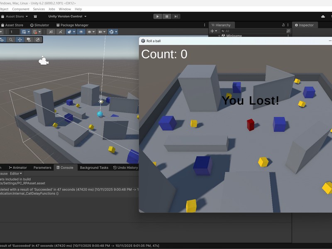Click the cloud icon in top toolbar
Viewport: 332px width, 249px height.
coord(323,17)
